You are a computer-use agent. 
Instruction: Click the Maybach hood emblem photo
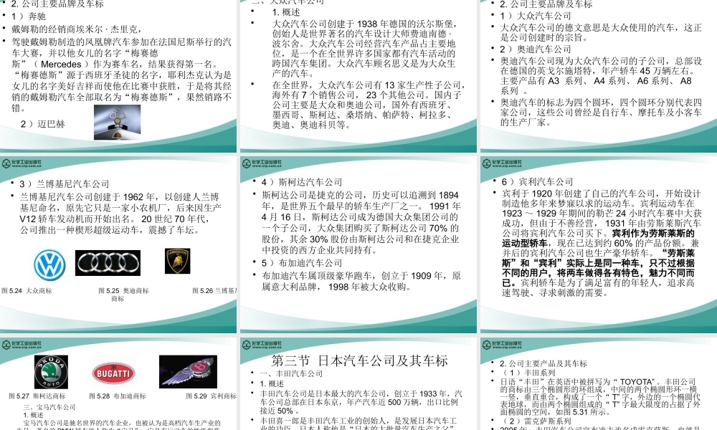coord(117,122)
